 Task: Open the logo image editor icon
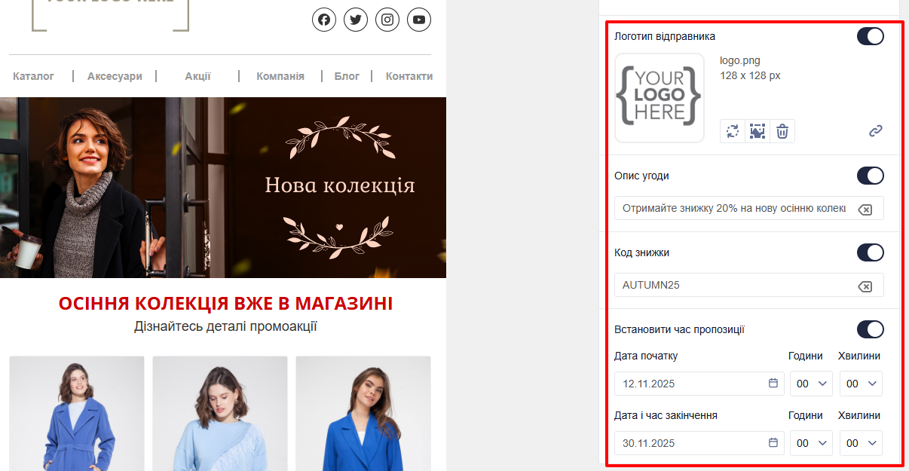click(x=757, y=131)
